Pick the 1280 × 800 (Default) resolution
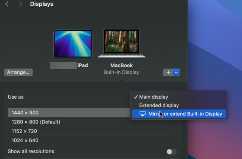The image size is (242, 159). 92,122
